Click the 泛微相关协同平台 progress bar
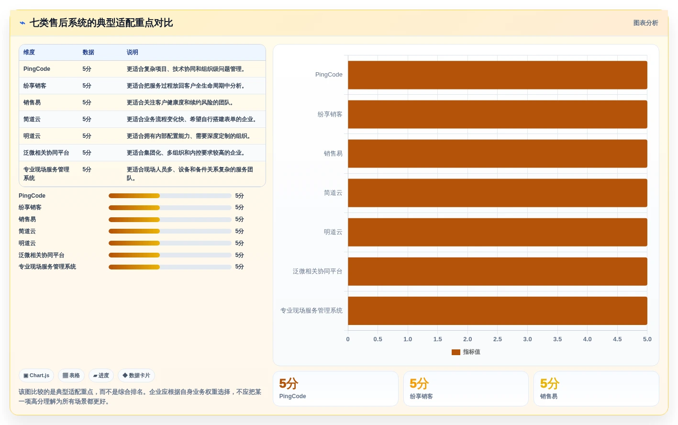The height and width of the screenshot is (425, 678). pos(170,255)
